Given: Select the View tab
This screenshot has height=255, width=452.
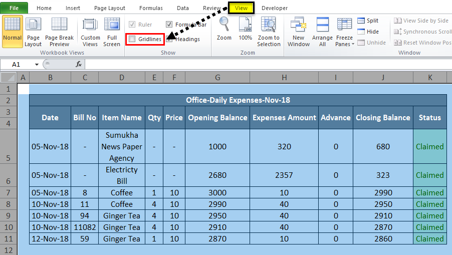Looking at the screenshot, I should [x=241, y=8].
